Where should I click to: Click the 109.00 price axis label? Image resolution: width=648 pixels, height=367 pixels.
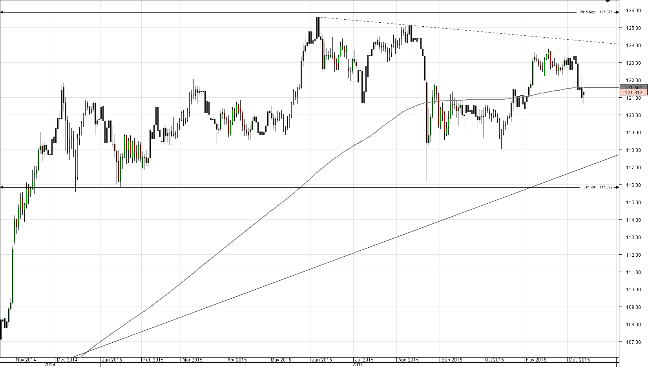(634, 307)
